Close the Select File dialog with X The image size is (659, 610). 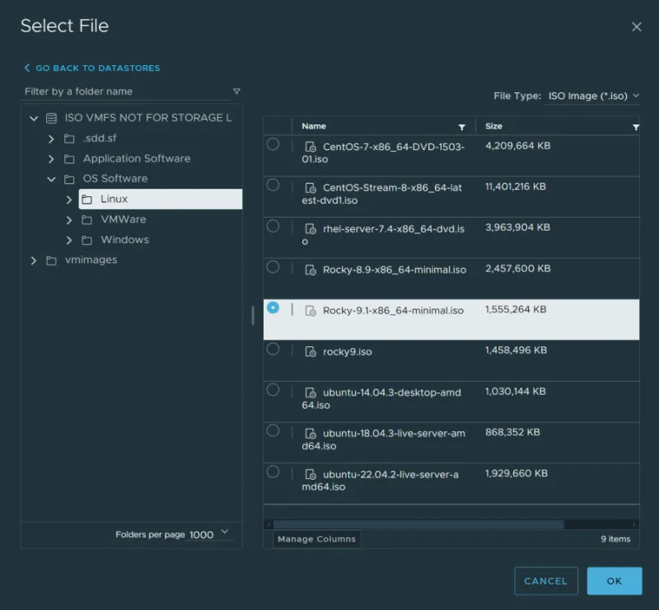click(x=636, y=27)
